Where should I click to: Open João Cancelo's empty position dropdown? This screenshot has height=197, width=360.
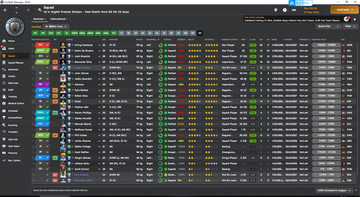pos(47,68)
